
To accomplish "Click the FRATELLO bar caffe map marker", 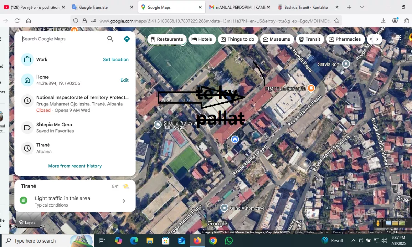I will point(311,88).
